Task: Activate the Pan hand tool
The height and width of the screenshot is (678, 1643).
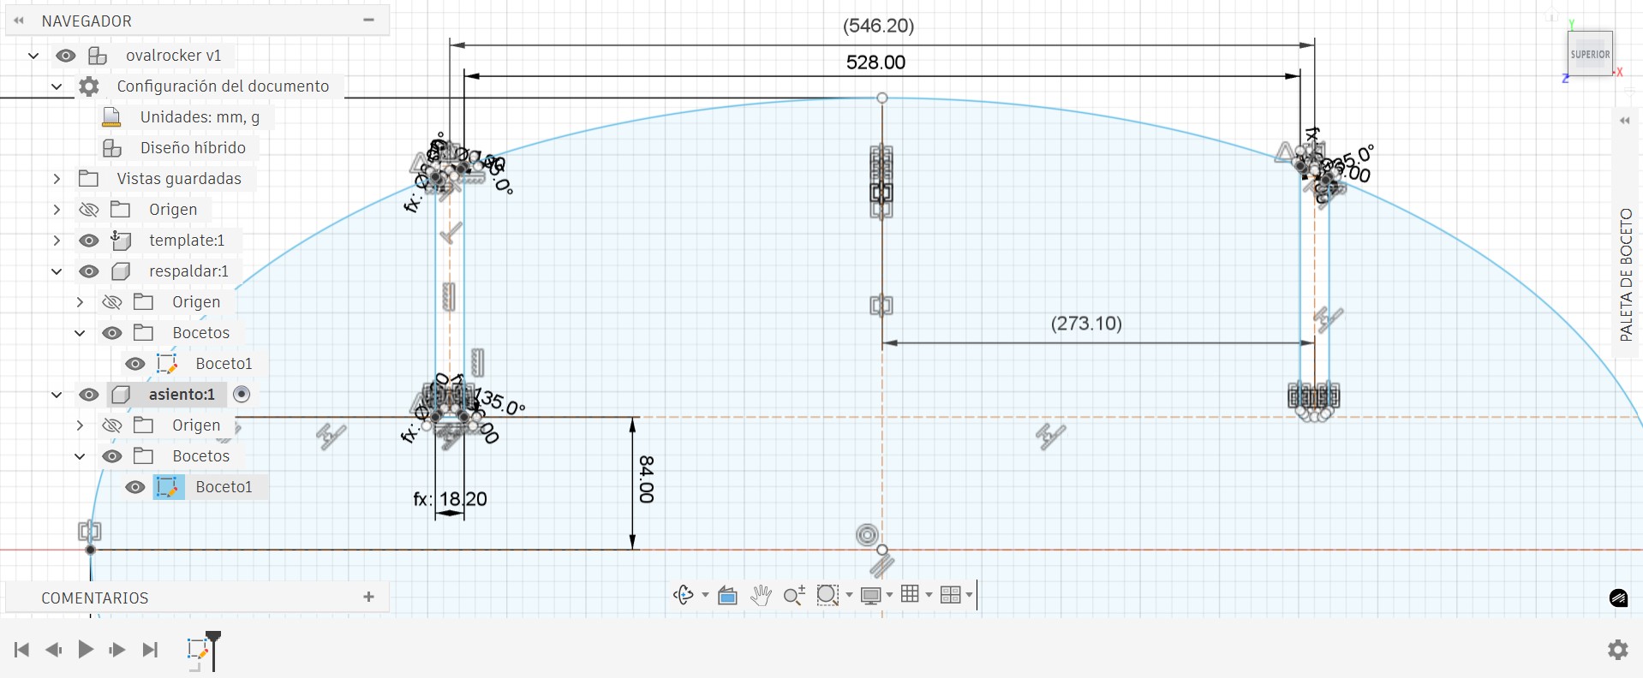Action: 761,595
